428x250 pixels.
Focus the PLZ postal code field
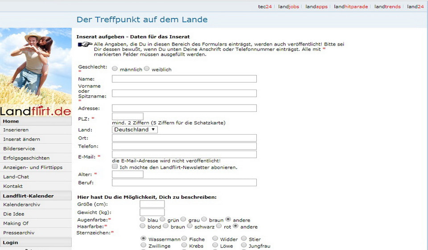pos(128,117)
